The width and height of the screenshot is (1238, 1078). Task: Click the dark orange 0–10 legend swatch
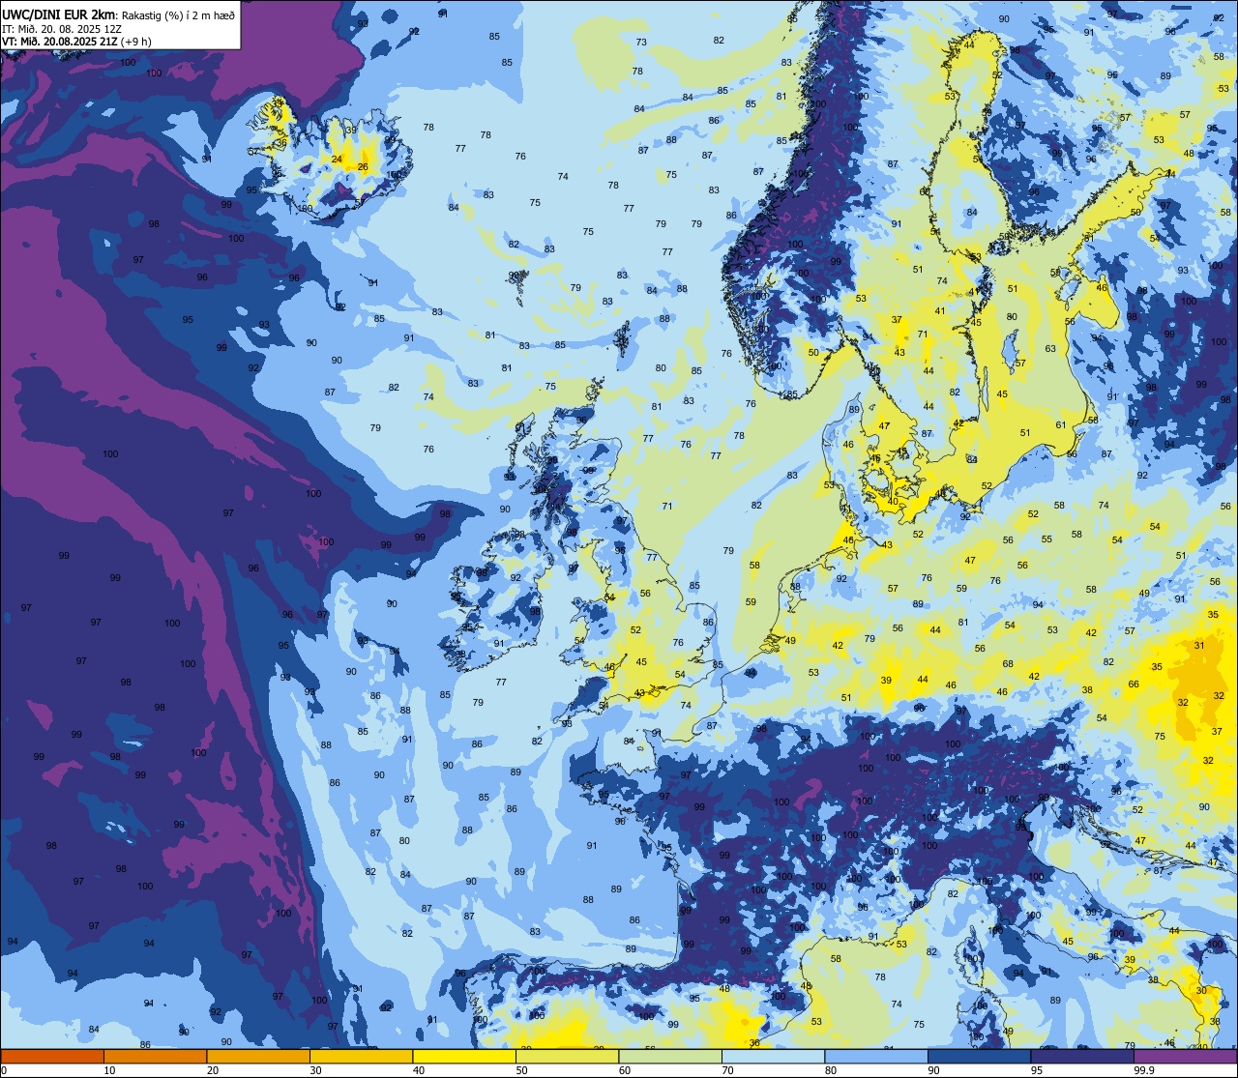coord(52,1056)
